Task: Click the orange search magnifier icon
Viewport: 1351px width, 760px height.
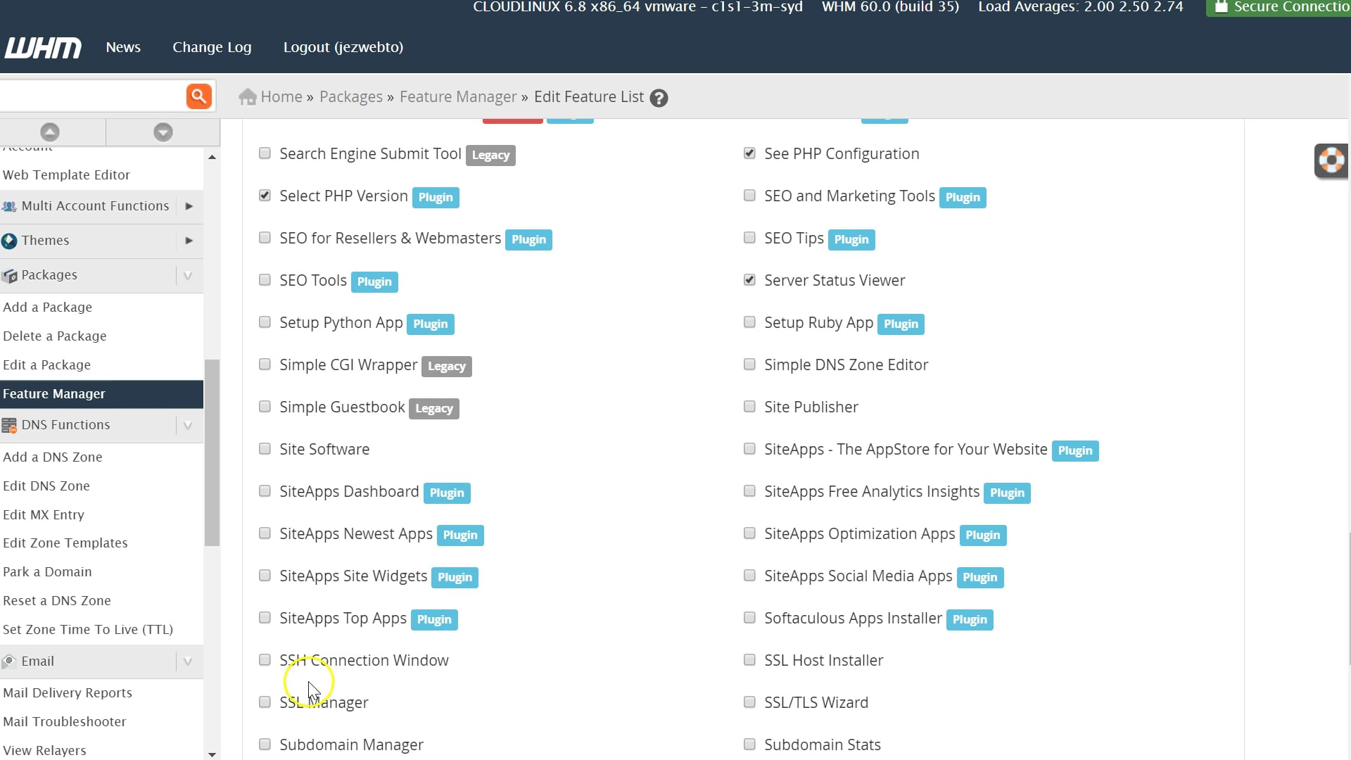Action: pos(198,96)
